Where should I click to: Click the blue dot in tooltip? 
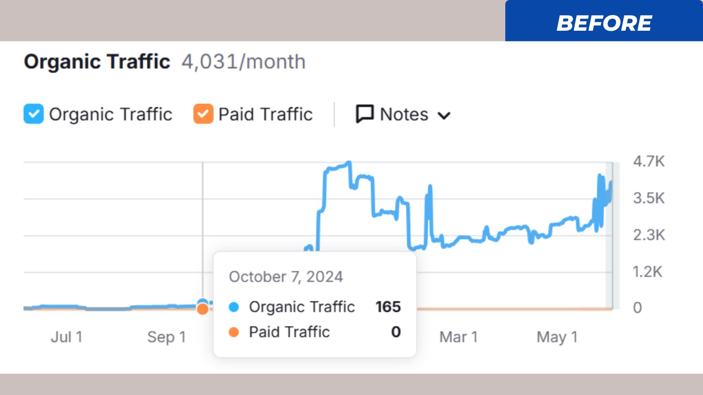[x=234, y=307]
